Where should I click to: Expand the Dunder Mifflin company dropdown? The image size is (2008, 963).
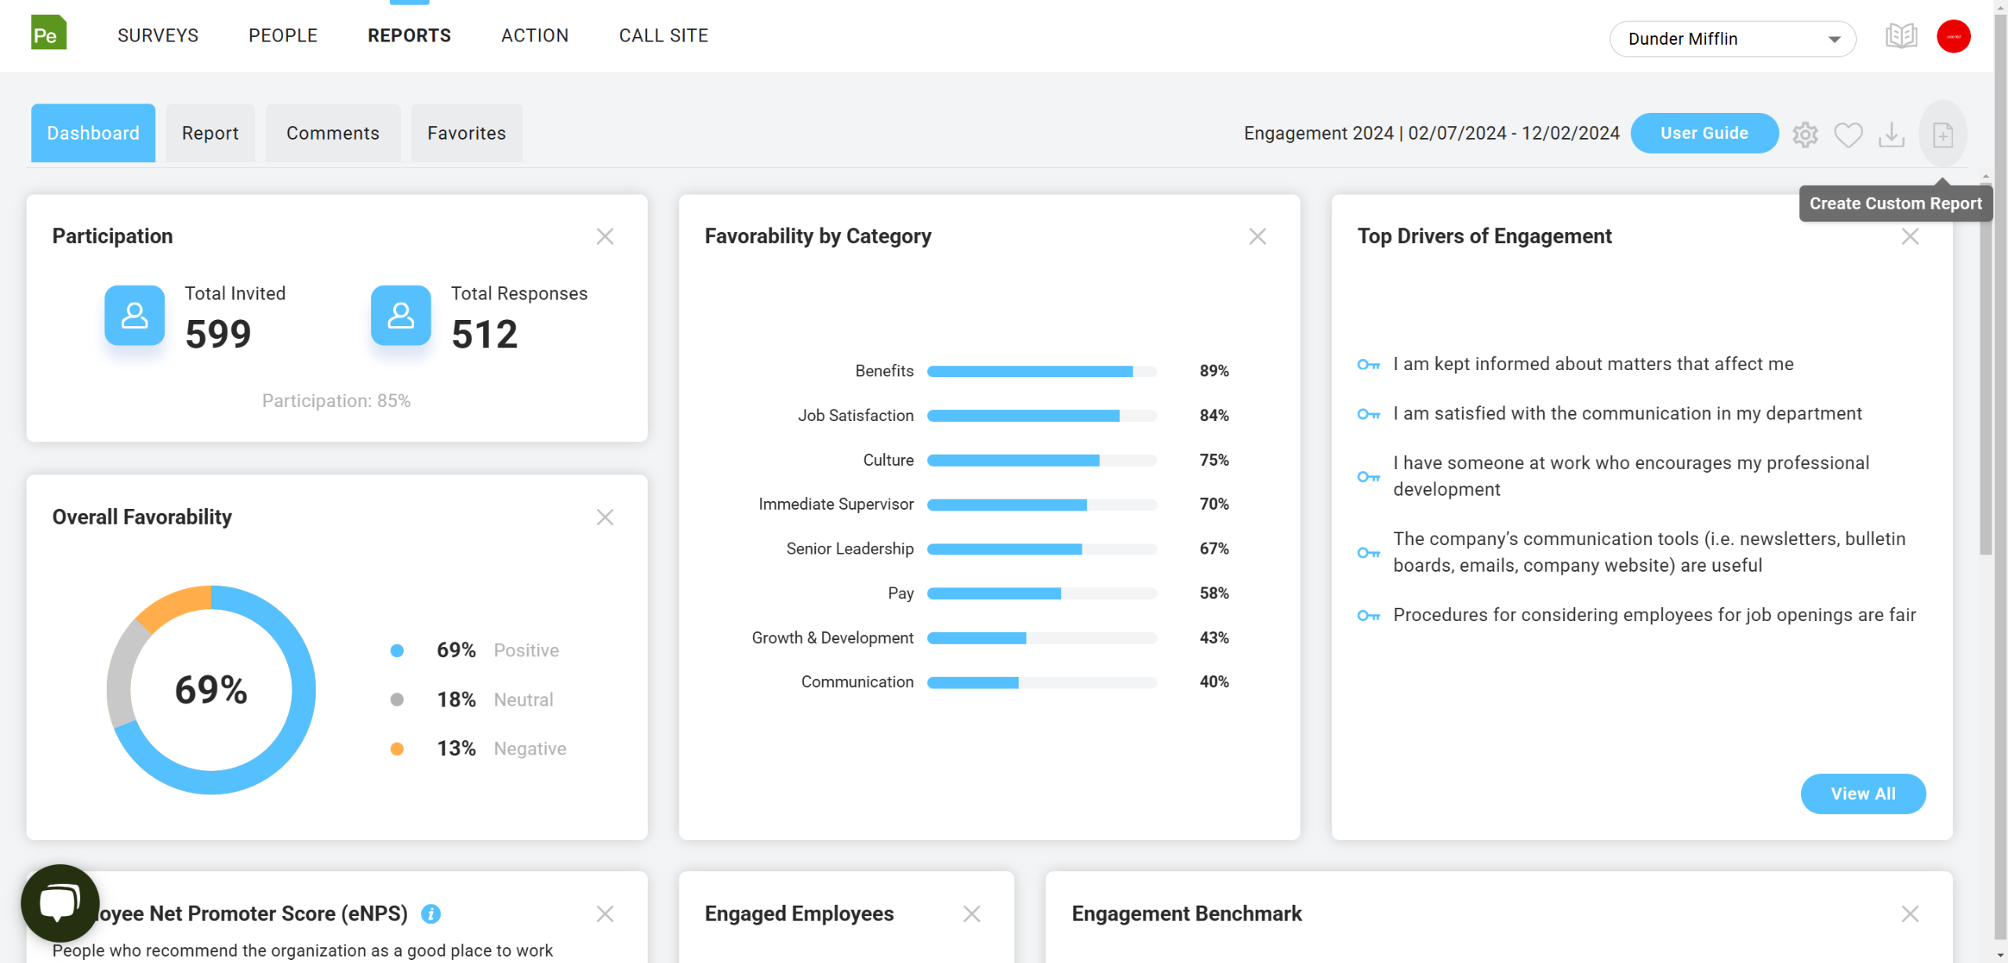[x=1733, y=38]
